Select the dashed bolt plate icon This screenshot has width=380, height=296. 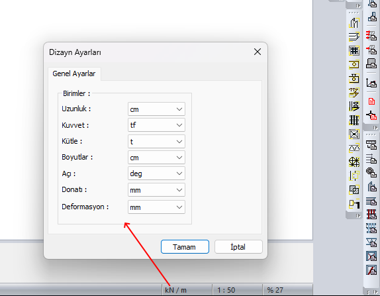click(x=354, y=175)
